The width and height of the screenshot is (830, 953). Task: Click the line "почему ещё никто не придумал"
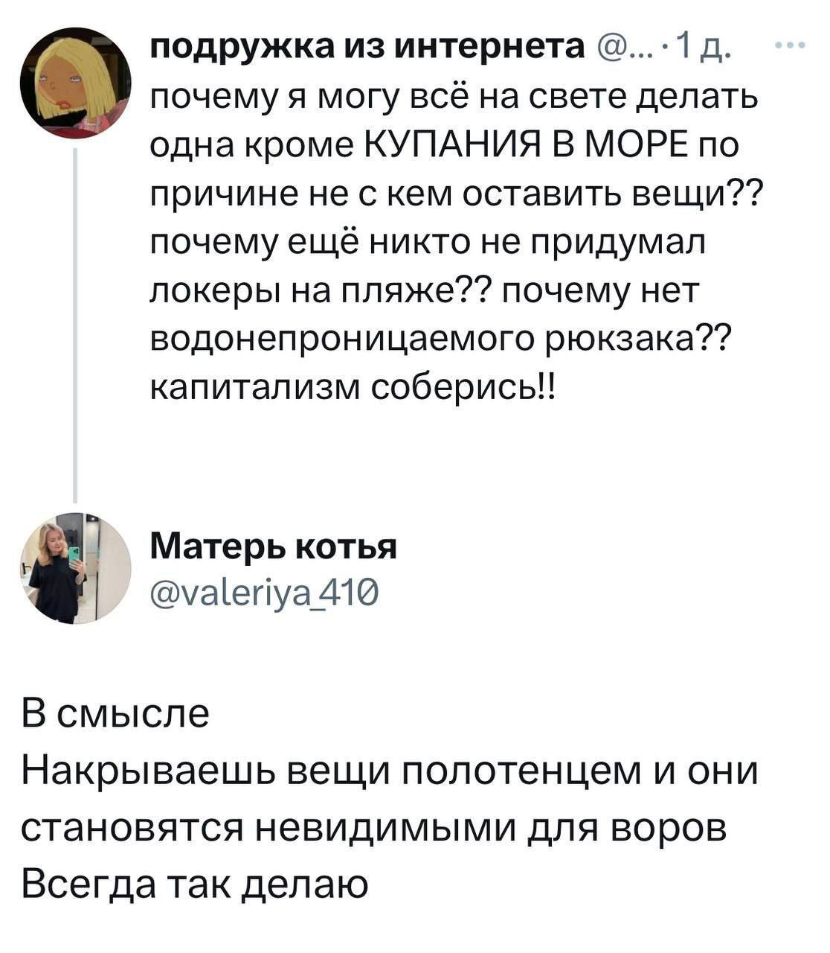point(428,241)
